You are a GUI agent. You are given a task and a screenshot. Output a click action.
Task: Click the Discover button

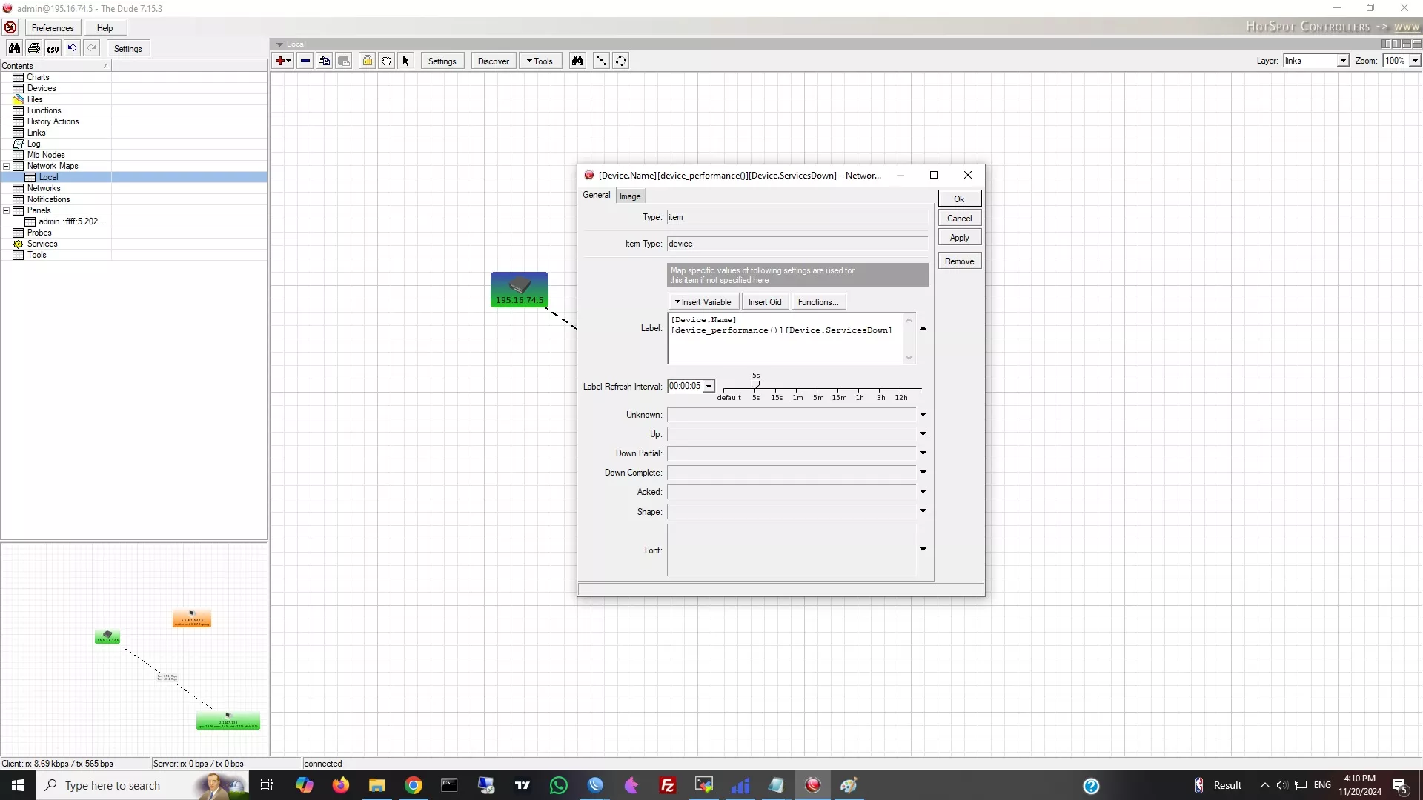(493, 61)
